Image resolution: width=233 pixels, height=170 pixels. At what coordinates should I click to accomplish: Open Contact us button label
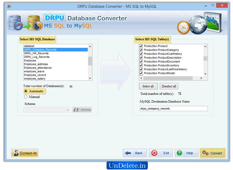(28, 153)
